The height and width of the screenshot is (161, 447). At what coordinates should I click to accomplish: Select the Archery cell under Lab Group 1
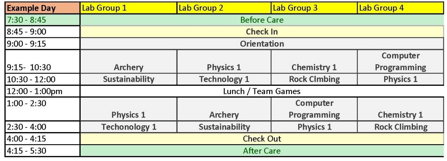128,62
